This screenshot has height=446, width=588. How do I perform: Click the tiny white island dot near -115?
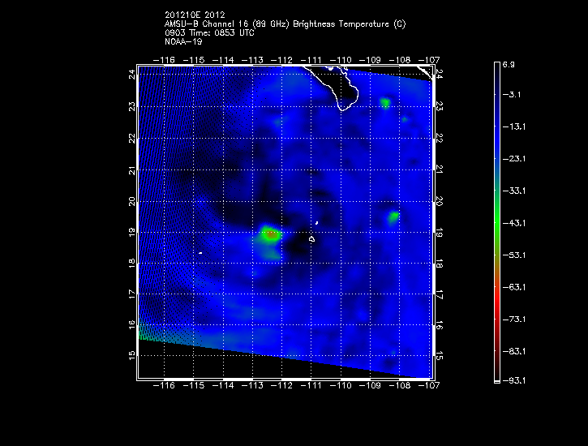(200, 254)
